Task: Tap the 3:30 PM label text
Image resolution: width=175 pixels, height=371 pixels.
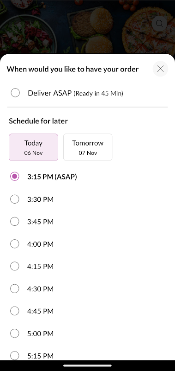Action: (x=40, y=199)
